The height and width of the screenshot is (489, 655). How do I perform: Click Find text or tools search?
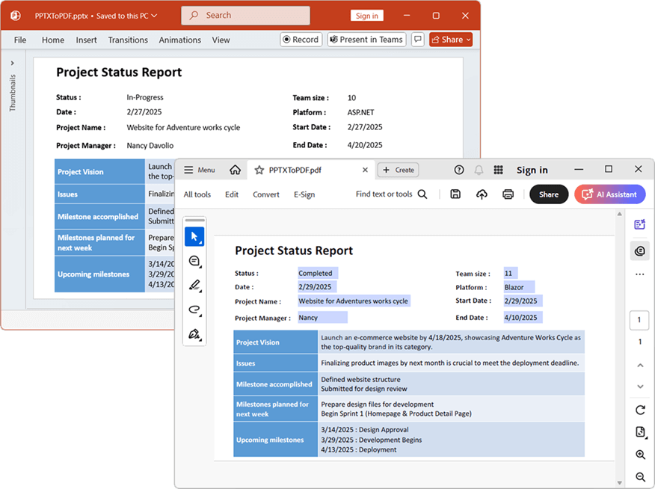point(391,194)
